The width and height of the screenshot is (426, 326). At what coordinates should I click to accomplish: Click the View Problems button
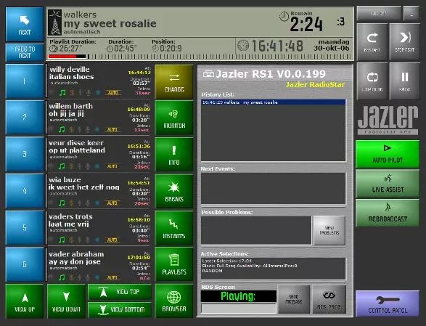[x=329, y=231]
